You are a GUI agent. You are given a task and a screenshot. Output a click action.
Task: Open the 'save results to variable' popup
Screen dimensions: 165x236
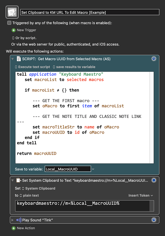coord(74,67)
